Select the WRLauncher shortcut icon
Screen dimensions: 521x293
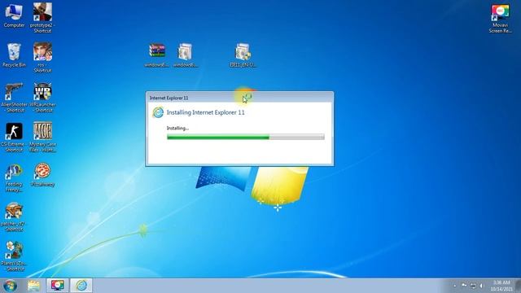[x=42, y=97]
